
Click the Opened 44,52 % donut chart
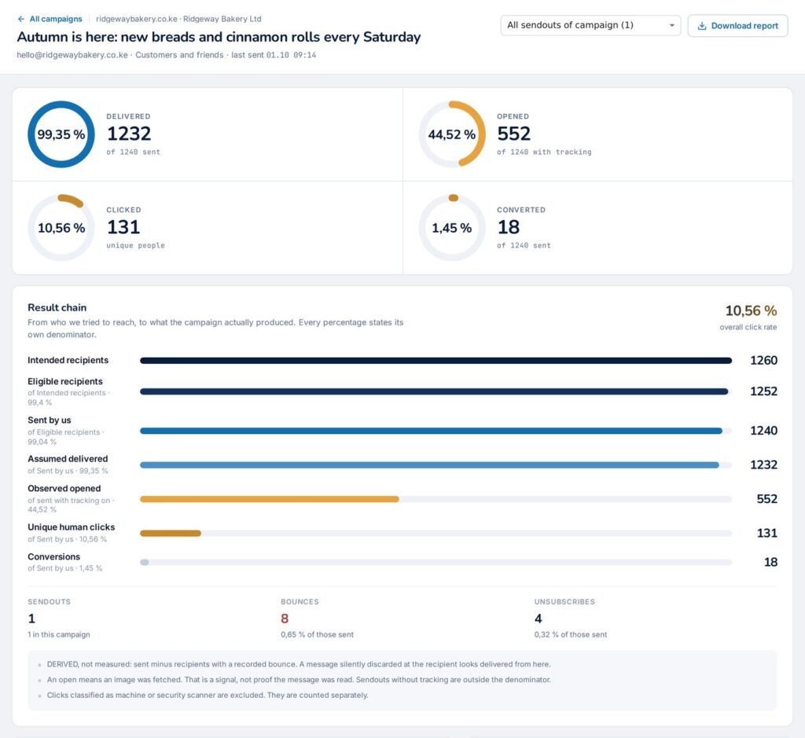tap(452, 134)
